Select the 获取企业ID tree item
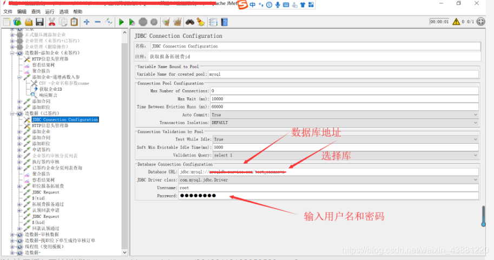 point(50,89)
